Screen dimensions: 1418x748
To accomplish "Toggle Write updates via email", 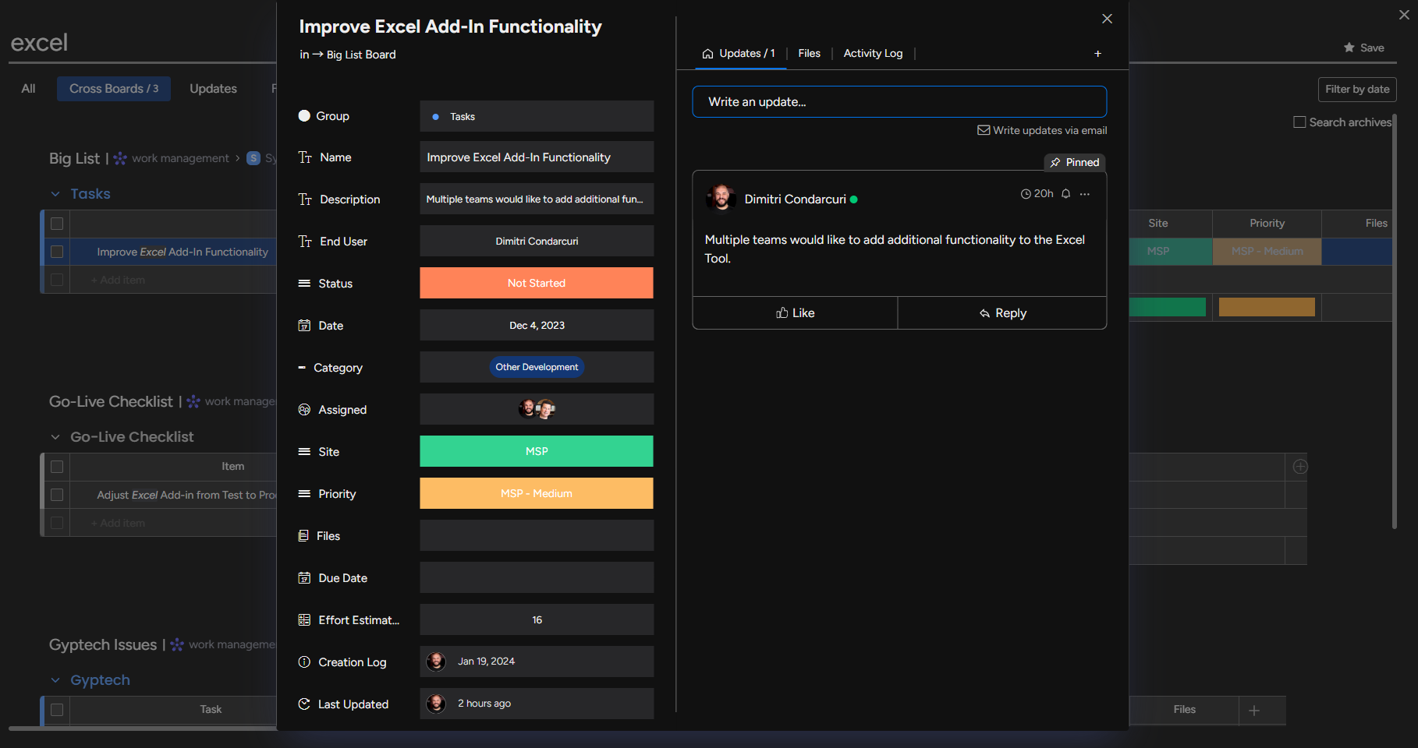I will pos(1042,131).
